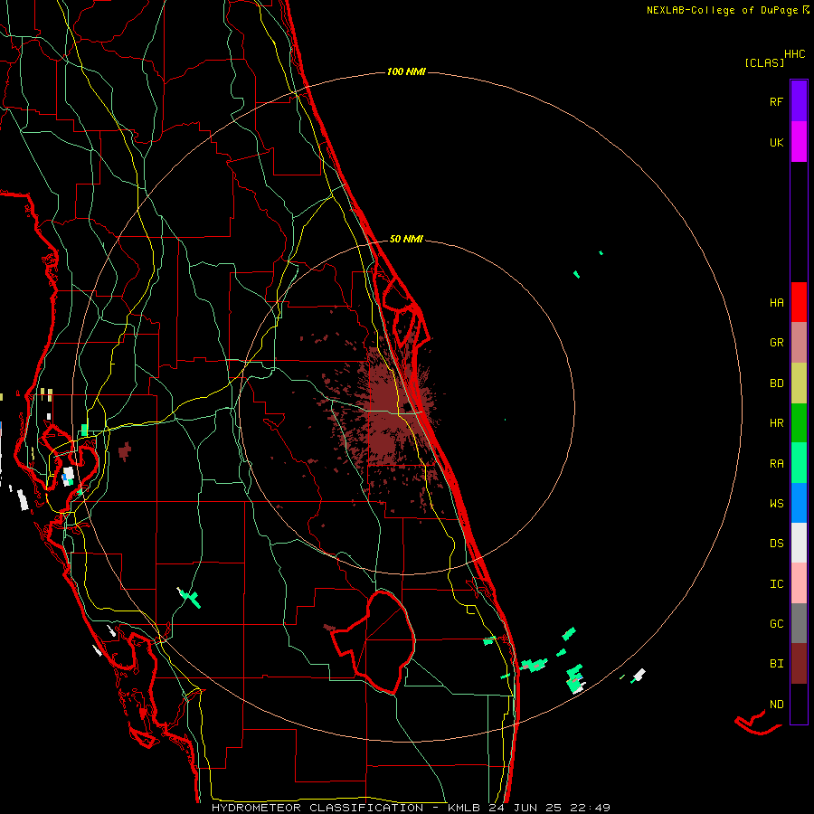Click the GC gray legend swatch

(799, 623)
